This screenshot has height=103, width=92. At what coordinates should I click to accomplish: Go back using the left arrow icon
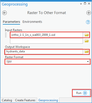(x=5, y=13)
